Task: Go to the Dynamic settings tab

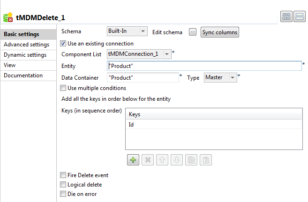Action: (x=25, y=55)
